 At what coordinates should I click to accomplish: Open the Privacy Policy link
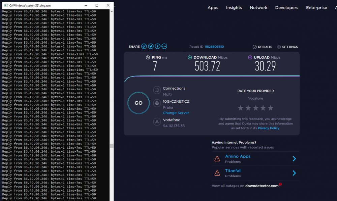click(x=268, y=128)
